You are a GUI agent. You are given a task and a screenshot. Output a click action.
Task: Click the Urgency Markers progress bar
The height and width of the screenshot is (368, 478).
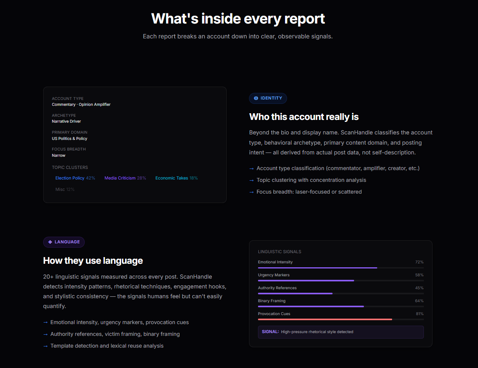[341, 281]
